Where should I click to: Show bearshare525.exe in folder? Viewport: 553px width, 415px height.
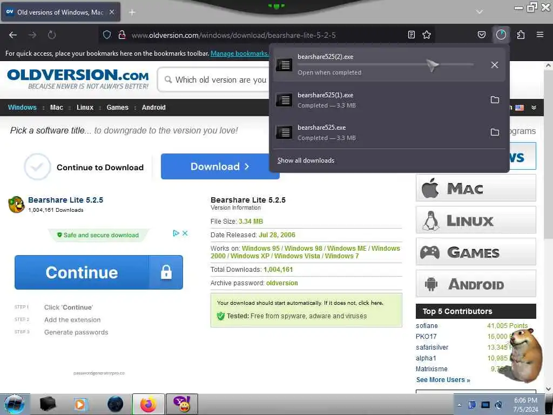[x=495, y=132]
